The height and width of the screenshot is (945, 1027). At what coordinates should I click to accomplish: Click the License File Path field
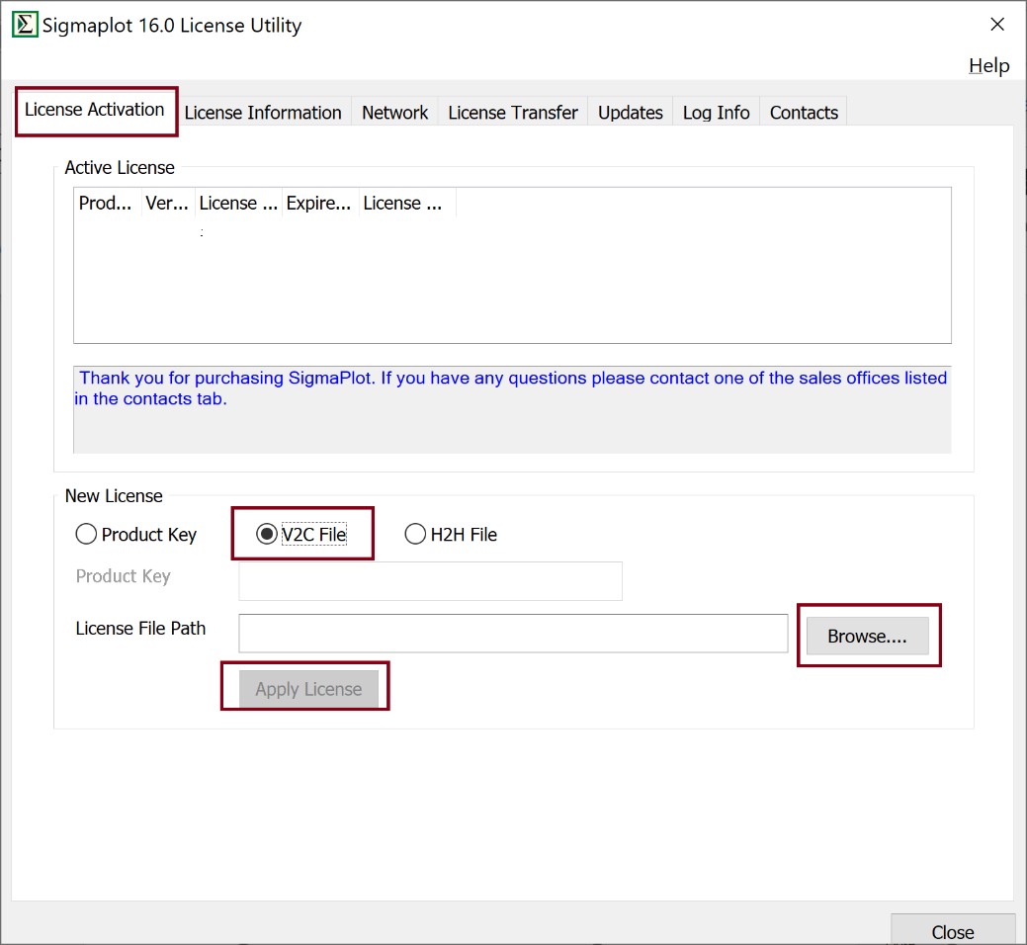tap(513, 634)
